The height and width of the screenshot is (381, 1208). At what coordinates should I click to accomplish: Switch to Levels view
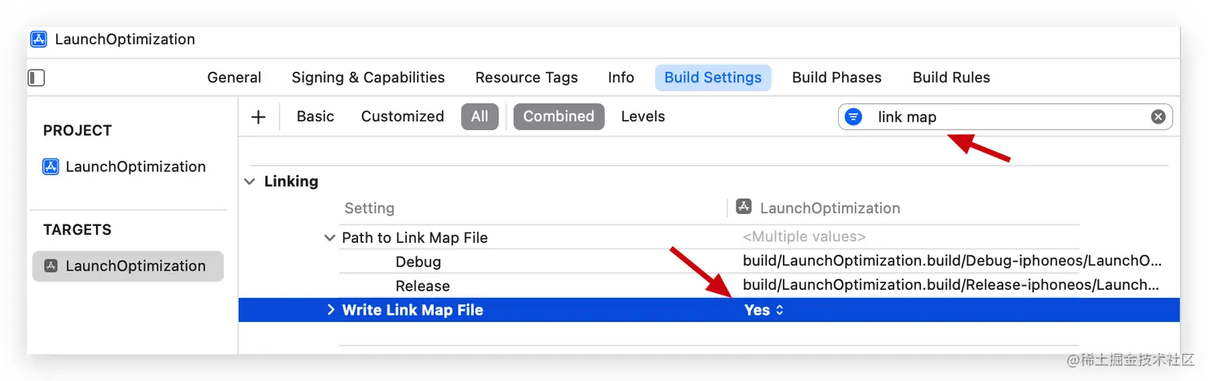642,117
